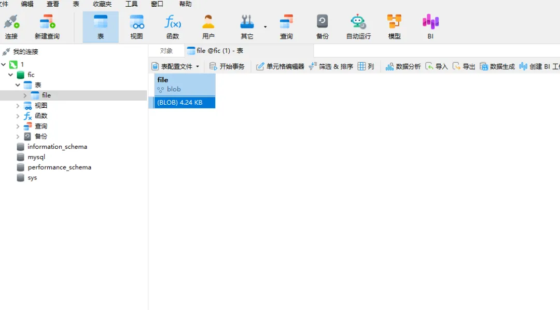Expand the file table node
Screen dimensions: 560x310
point(25,95)
